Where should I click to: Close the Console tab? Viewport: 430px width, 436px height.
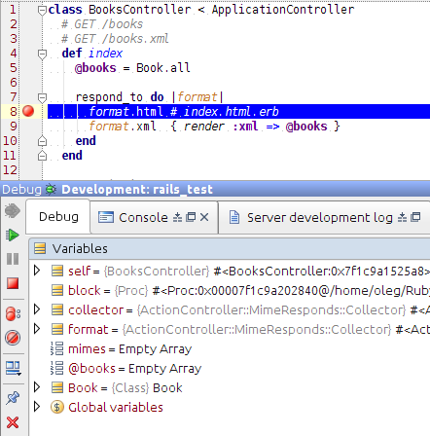point(204,217)
